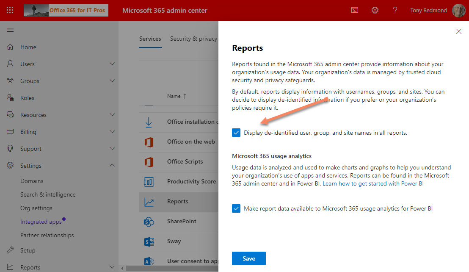Open Roles in navigation
Screen dimensions: 469x272
point(27,98)
